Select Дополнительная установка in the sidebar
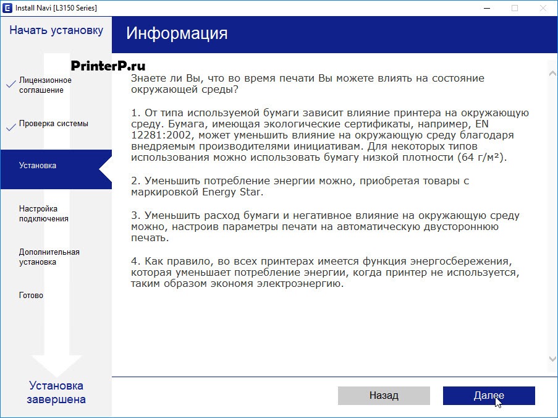The width and height of the screenshot is (558, 418). 49,257
